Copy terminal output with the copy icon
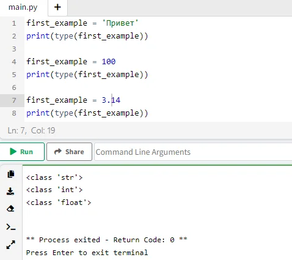292x260 pixels. point(11,174)
